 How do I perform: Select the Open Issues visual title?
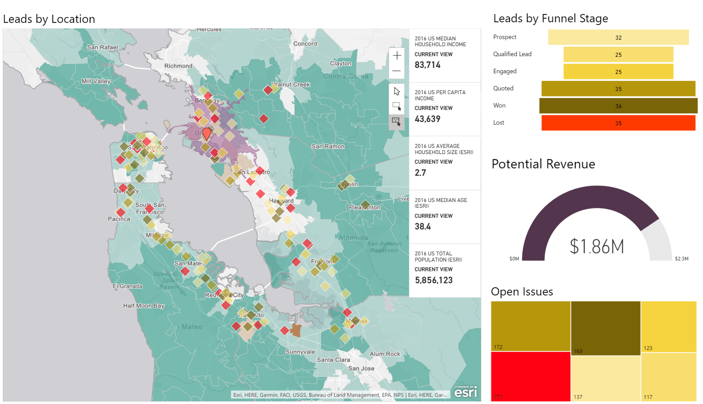pyautogui.click(x=522, y=291)
